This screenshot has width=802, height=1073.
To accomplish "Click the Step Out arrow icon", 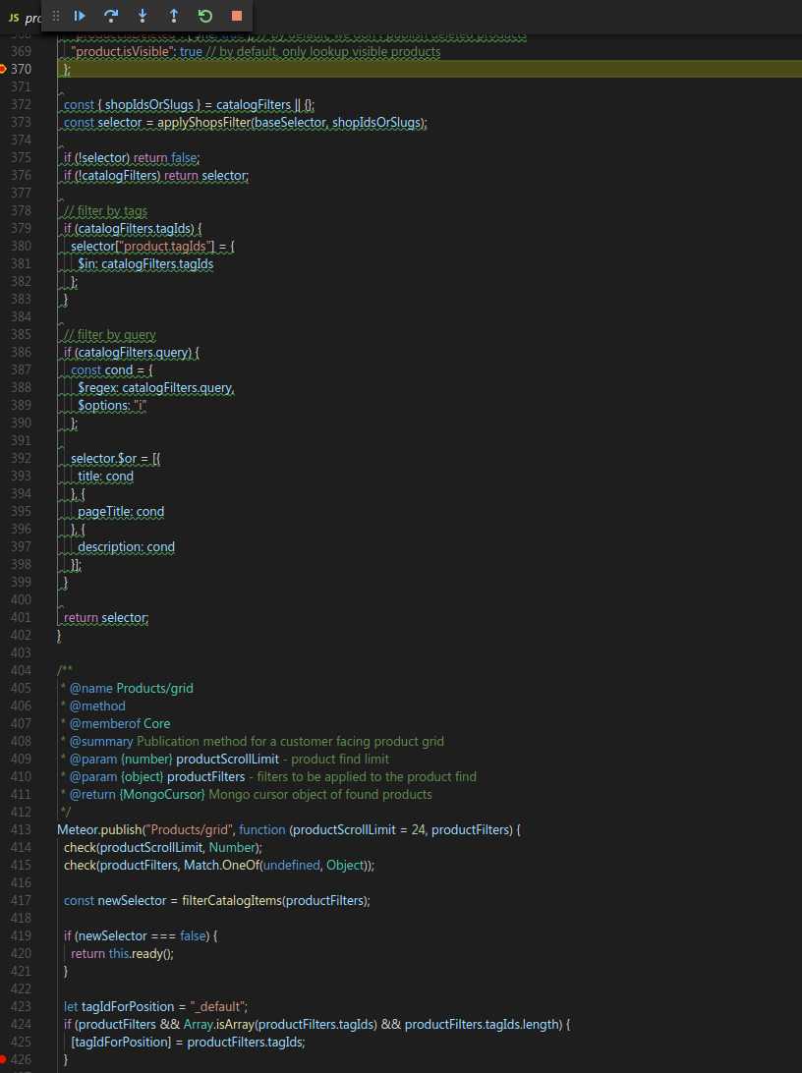I will 174,16.
